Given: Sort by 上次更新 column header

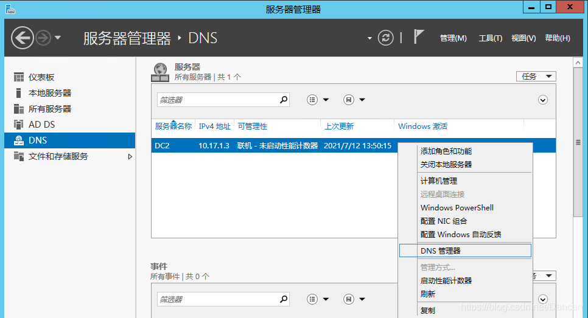Looking at the screenshot, I should [x=339, y=126].
